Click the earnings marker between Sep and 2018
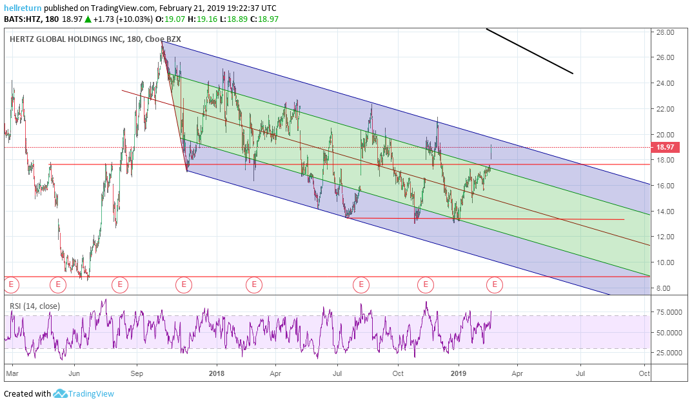 point(184,284)
